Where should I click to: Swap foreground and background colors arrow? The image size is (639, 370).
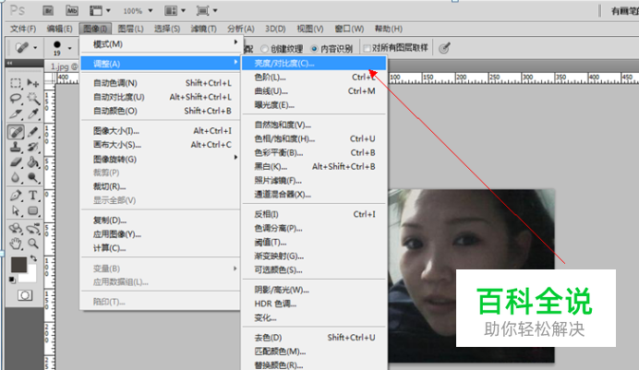pos(34,258)
